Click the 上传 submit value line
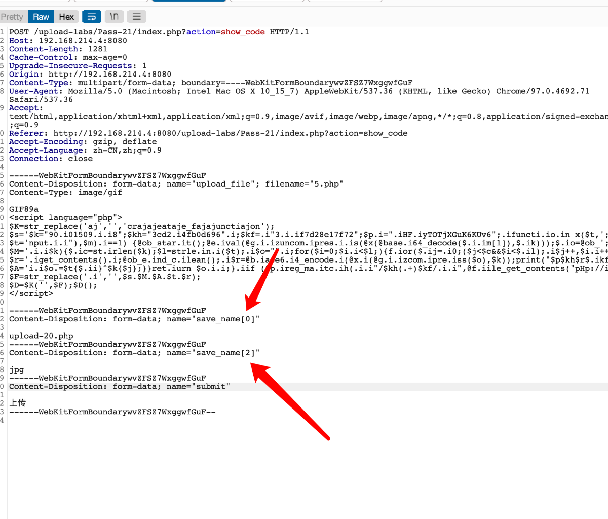 click(18, 403)
